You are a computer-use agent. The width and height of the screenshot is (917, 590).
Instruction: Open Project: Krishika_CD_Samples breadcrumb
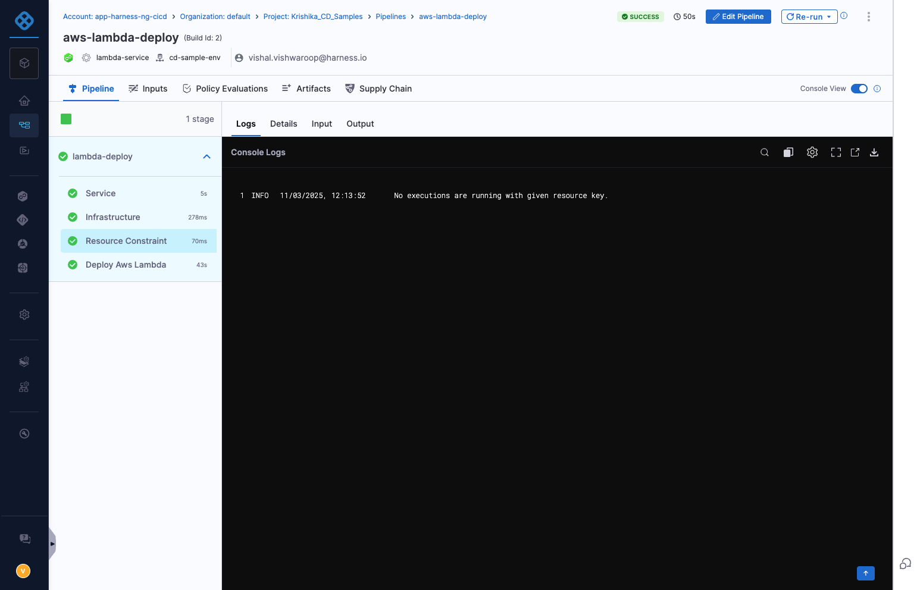[x=313, y=17]
